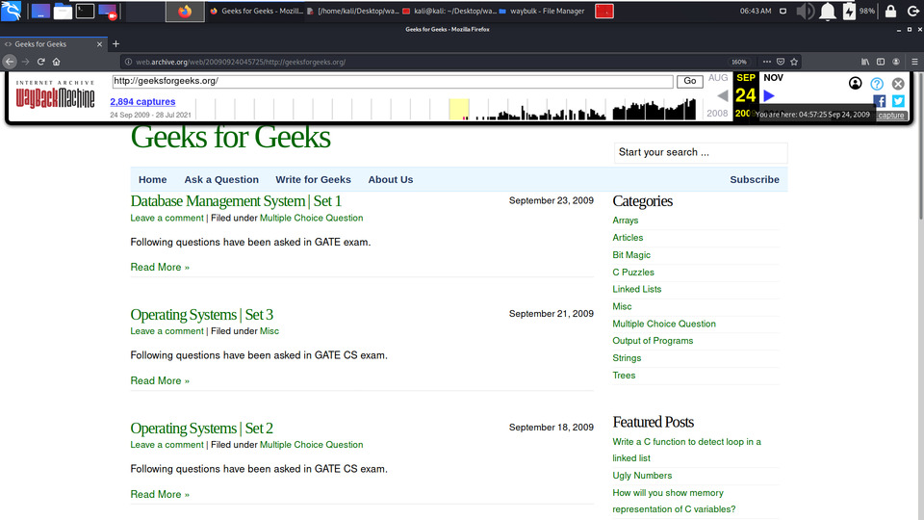Close the Wayback Machine toolbar

[x=898, y=84]
